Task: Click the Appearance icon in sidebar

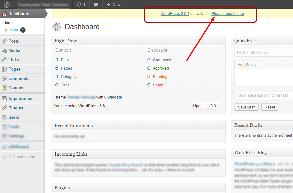Action: (x=4, y=99)
